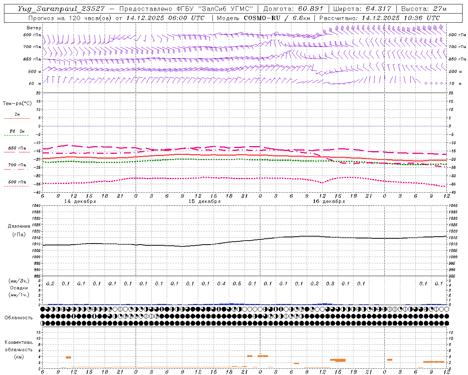Screen dimensions: 468x375
Task: Click the left 10 м wind level label
Action: pos(35,84)
